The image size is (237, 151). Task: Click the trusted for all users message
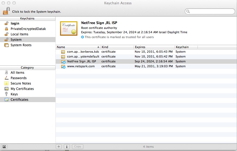coord(119,37)
